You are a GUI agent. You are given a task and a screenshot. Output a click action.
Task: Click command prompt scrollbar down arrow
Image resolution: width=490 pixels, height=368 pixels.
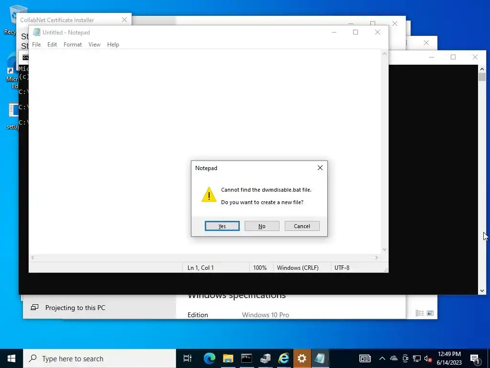482,291
